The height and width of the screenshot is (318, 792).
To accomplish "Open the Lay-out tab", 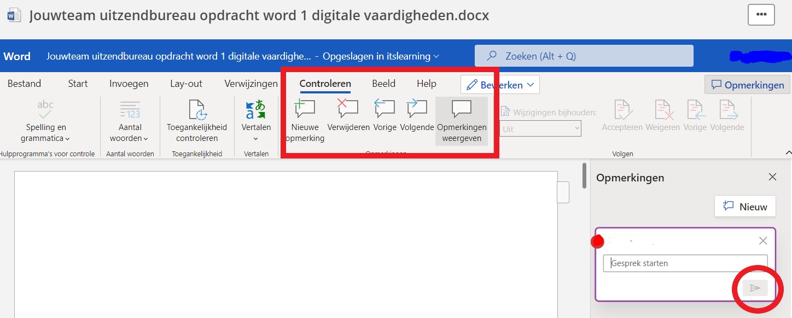I will (x=186, y=84).
